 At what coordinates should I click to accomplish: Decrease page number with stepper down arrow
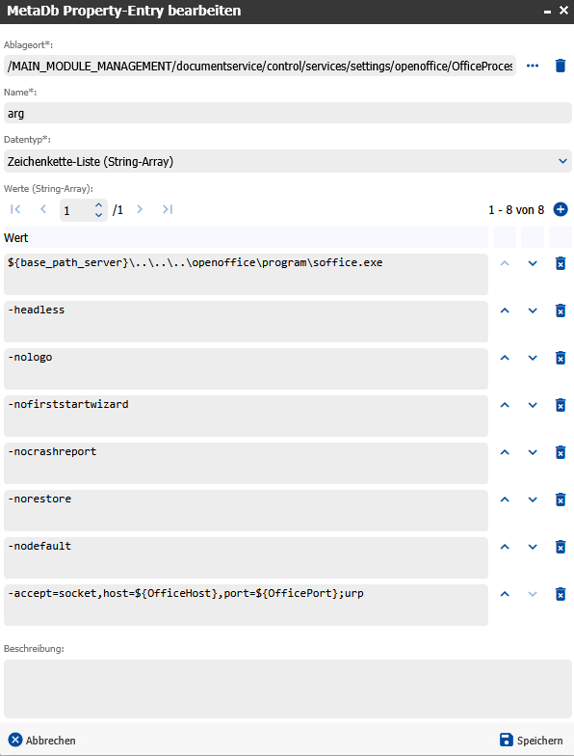coord(98,215)
